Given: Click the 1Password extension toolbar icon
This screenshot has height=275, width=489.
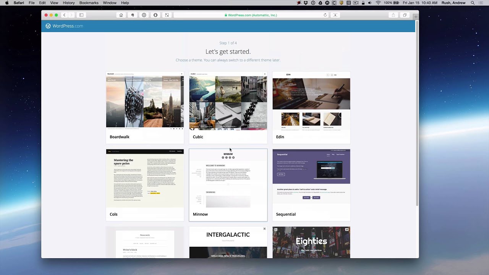Looking at the screenshot, I should 144,15.
